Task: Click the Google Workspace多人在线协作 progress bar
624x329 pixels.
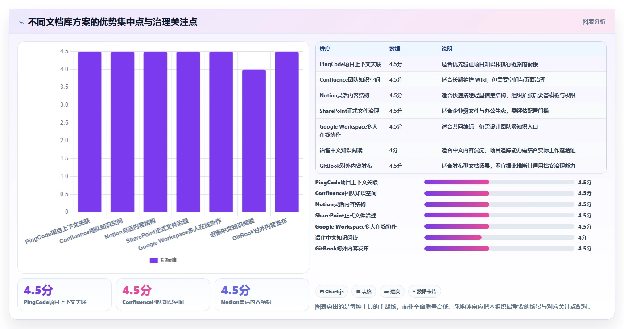Action: pos(499,227)
